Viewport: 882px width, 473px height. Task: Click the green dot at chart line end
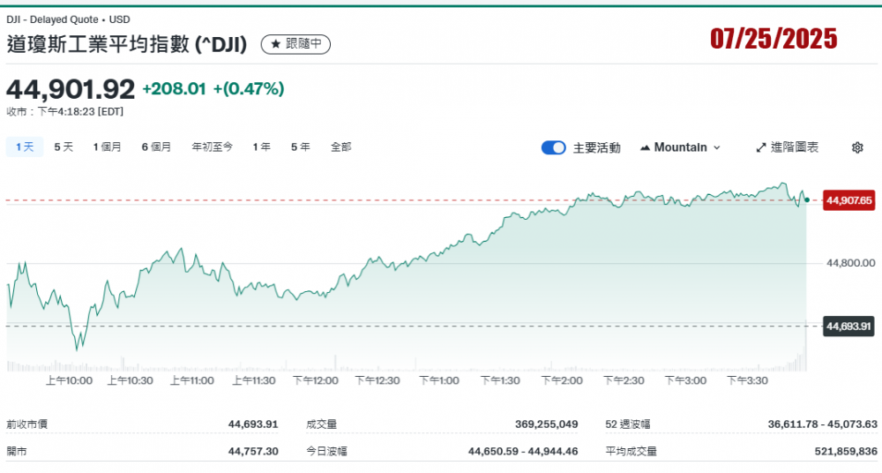tap(806, 200)
